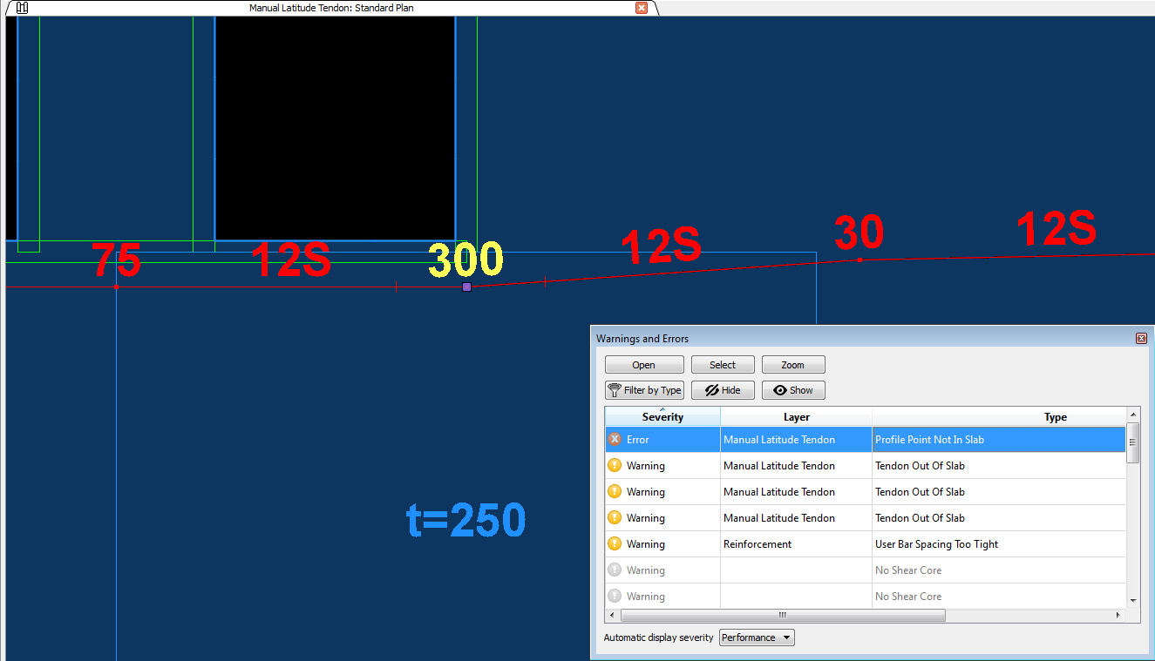
Task: Click the t=250 slab thickness label
Action: click(466, 520)
